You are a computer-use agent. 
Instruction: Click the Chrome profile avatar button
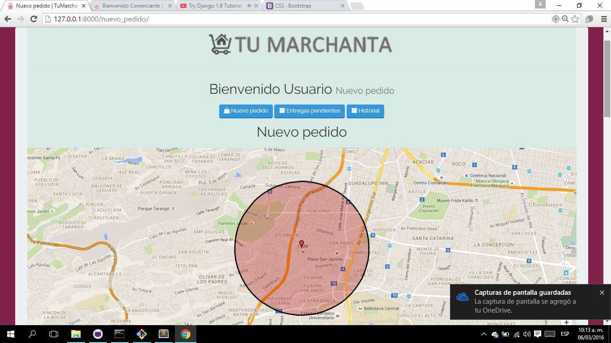pyautogui.click(x=540, y=4)
